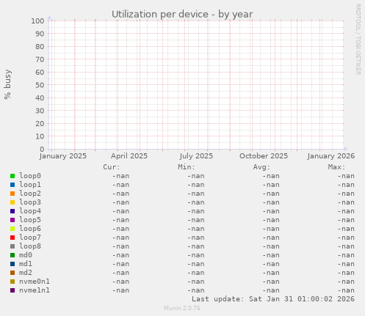Click the Min: column header

[x=187, y=167]
